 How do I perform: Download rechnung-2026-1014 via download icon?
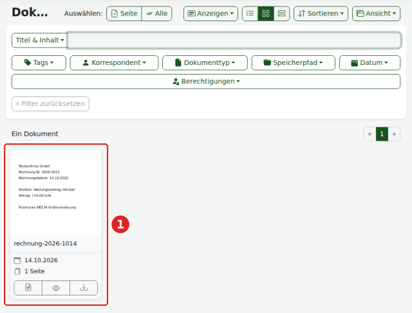(x=84, y=288)
